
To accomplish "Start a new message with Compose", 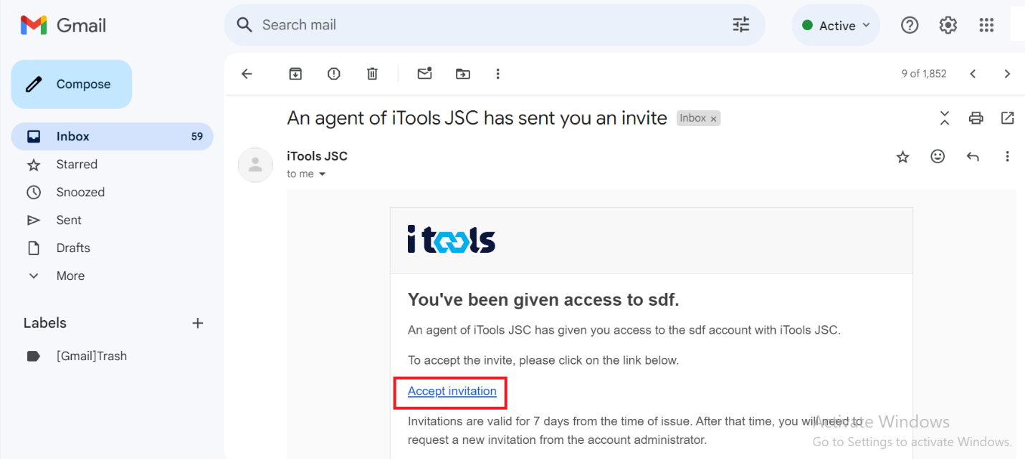I will (72, 84).
